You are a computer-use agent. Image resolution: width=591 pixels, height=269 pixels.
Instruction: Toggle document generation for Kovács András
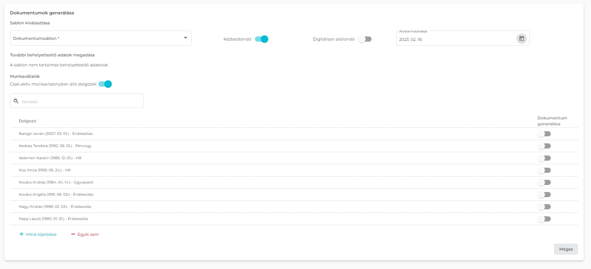(x=544, y=182)
